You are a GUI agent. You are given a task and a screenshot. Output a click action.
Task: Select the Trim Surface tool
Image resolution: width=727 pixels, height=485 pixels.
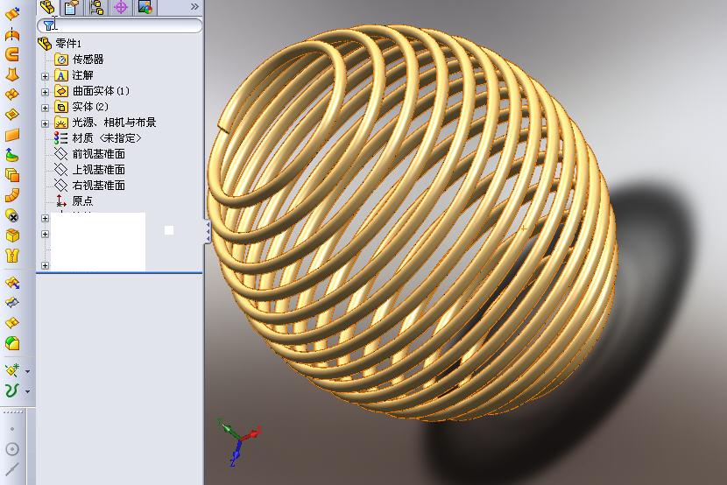pyautogui.click(x=12, y=303)
